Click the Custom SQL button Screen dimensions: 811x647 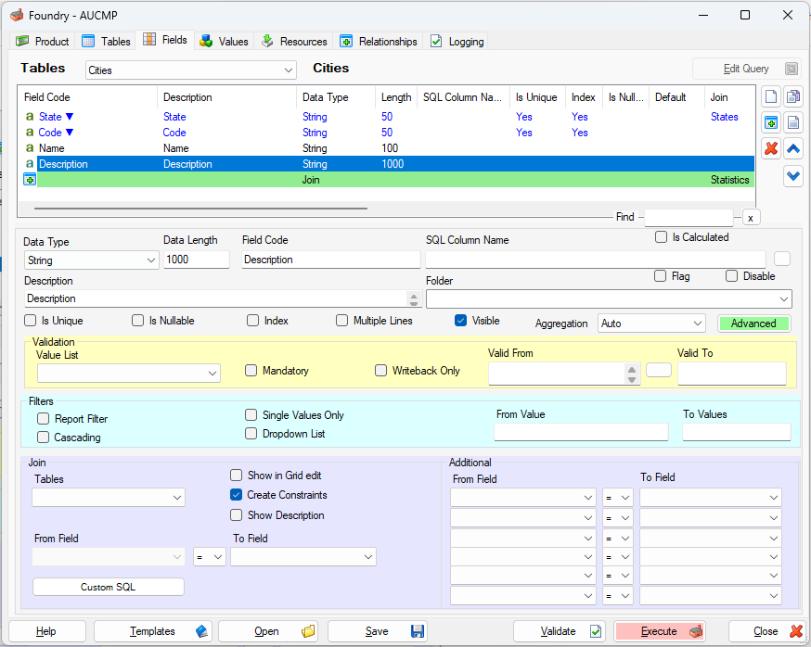108,587
